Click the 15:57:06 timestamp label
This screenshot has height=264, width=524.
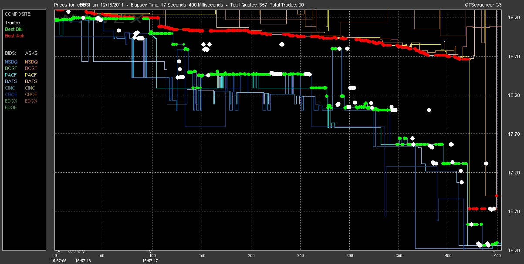coord(58,261)
